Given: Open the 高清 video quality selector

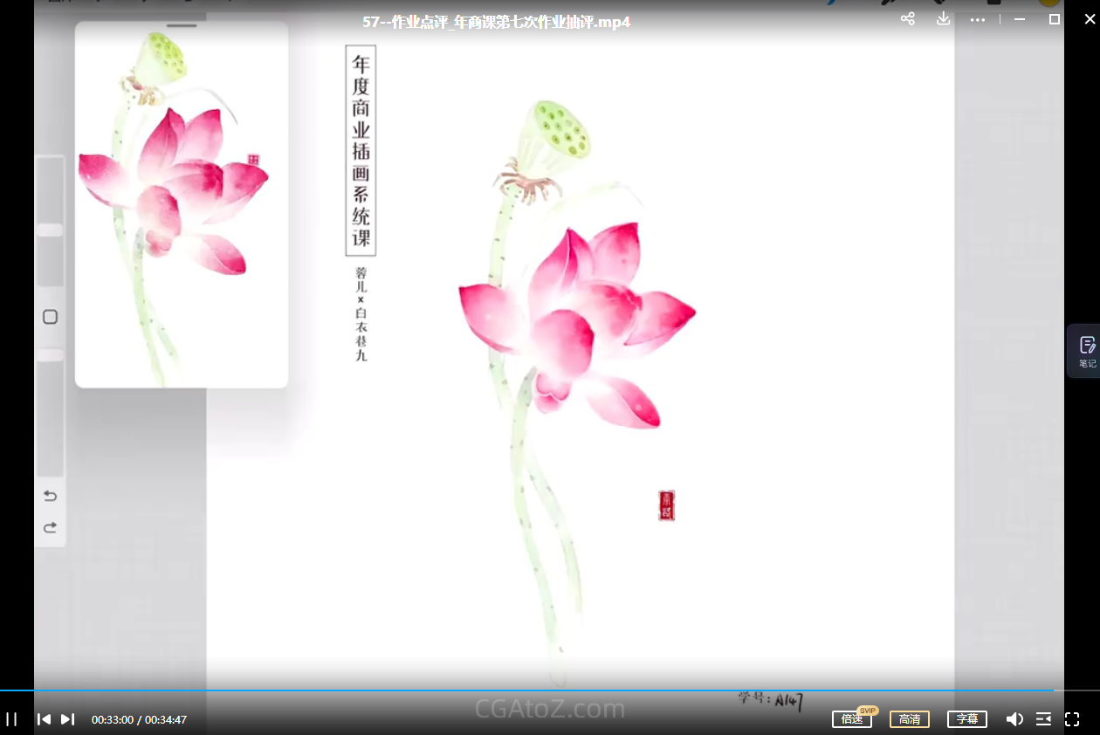Looking at the screenshot, I should (909, 719).
